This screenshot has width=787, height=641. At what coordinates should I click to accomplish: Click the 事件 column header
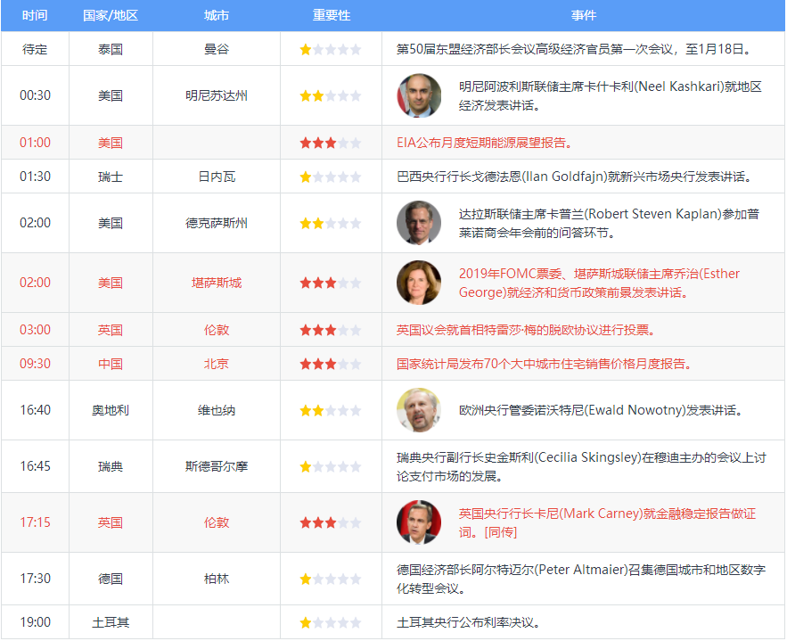pyautogui.click(x=583, y=15)
